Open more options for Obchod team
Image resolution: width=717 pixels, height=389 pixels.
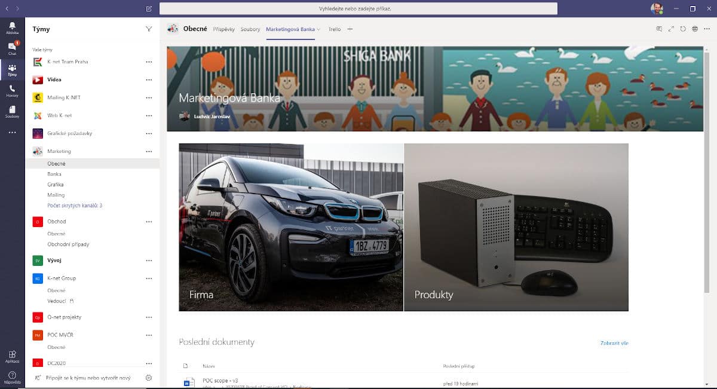pos(149,222)
